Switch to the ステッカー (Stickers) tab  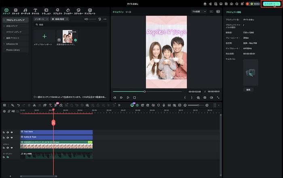click(x=78, y=11)
